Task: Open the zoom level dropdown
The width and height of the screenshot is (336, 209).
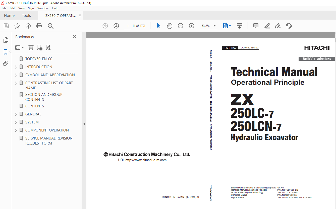Action: (214, 26)
